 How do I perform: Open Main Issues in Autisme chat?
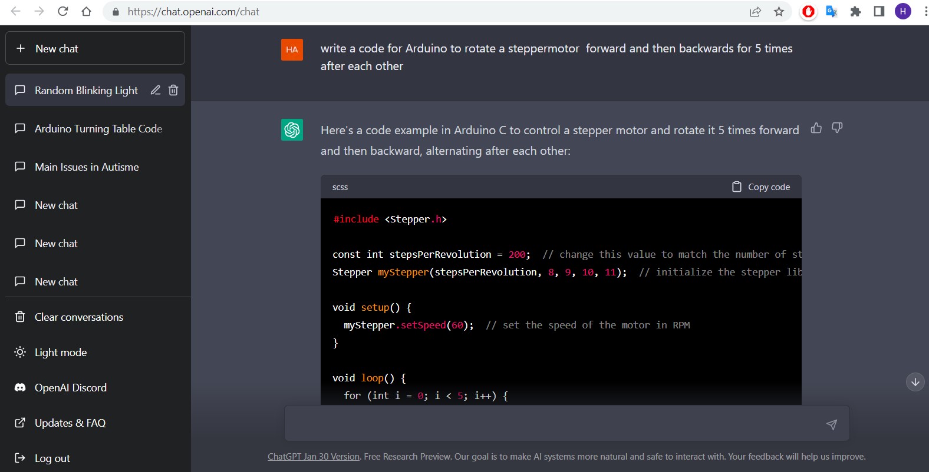[95, 167]
